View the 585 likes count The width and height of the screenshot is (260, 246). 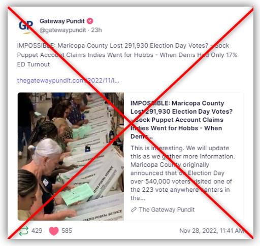pyautogui.click(x=67, y=231)
